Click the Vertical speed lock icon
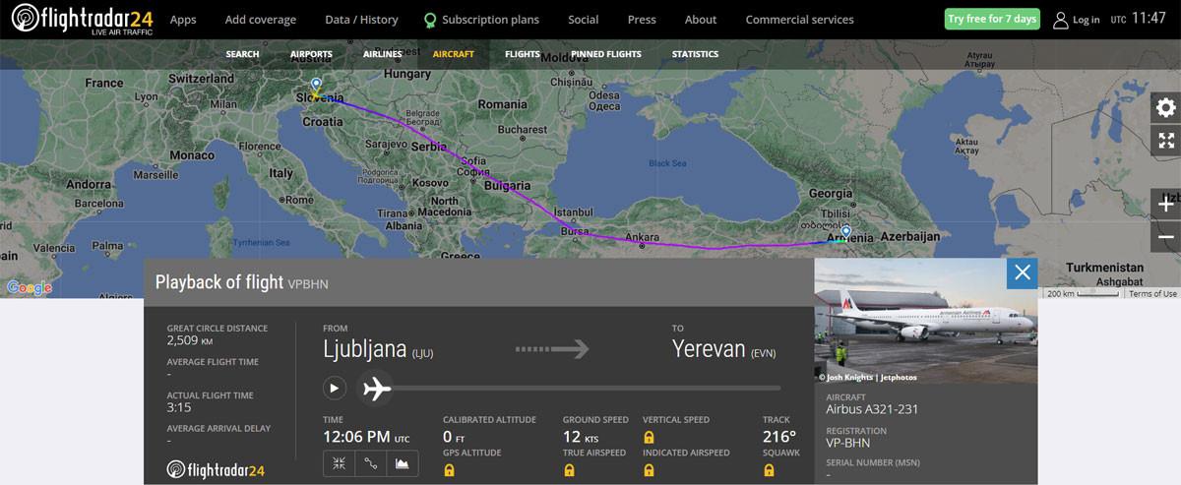Screen dimensions: 1181x485 (x=649, y=436)
